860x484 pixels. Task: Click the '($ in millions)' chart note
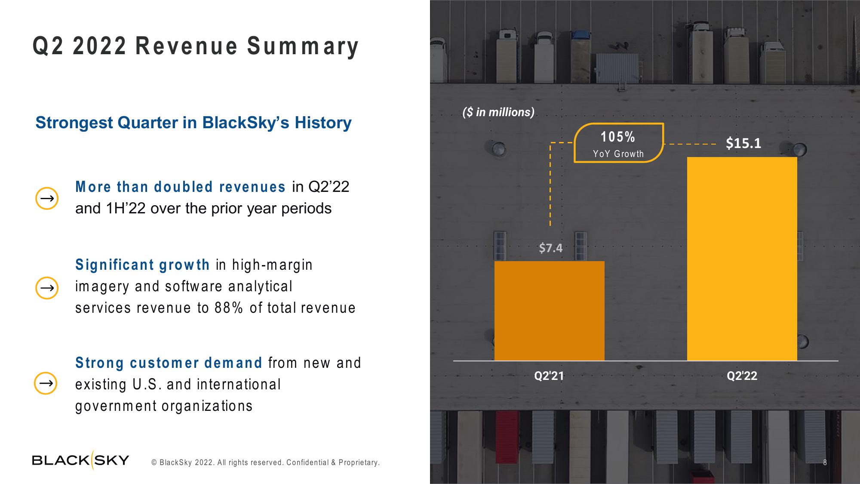tap(498, 112)
